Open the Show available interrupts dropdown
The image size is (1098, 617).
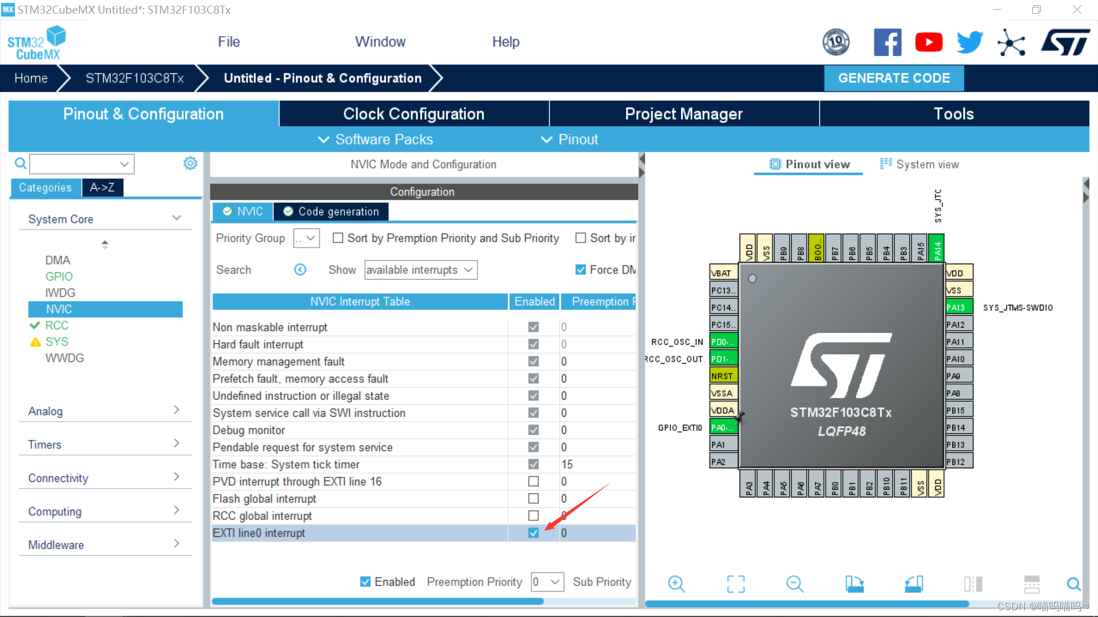pyautogui.click(x=421, y=270)
